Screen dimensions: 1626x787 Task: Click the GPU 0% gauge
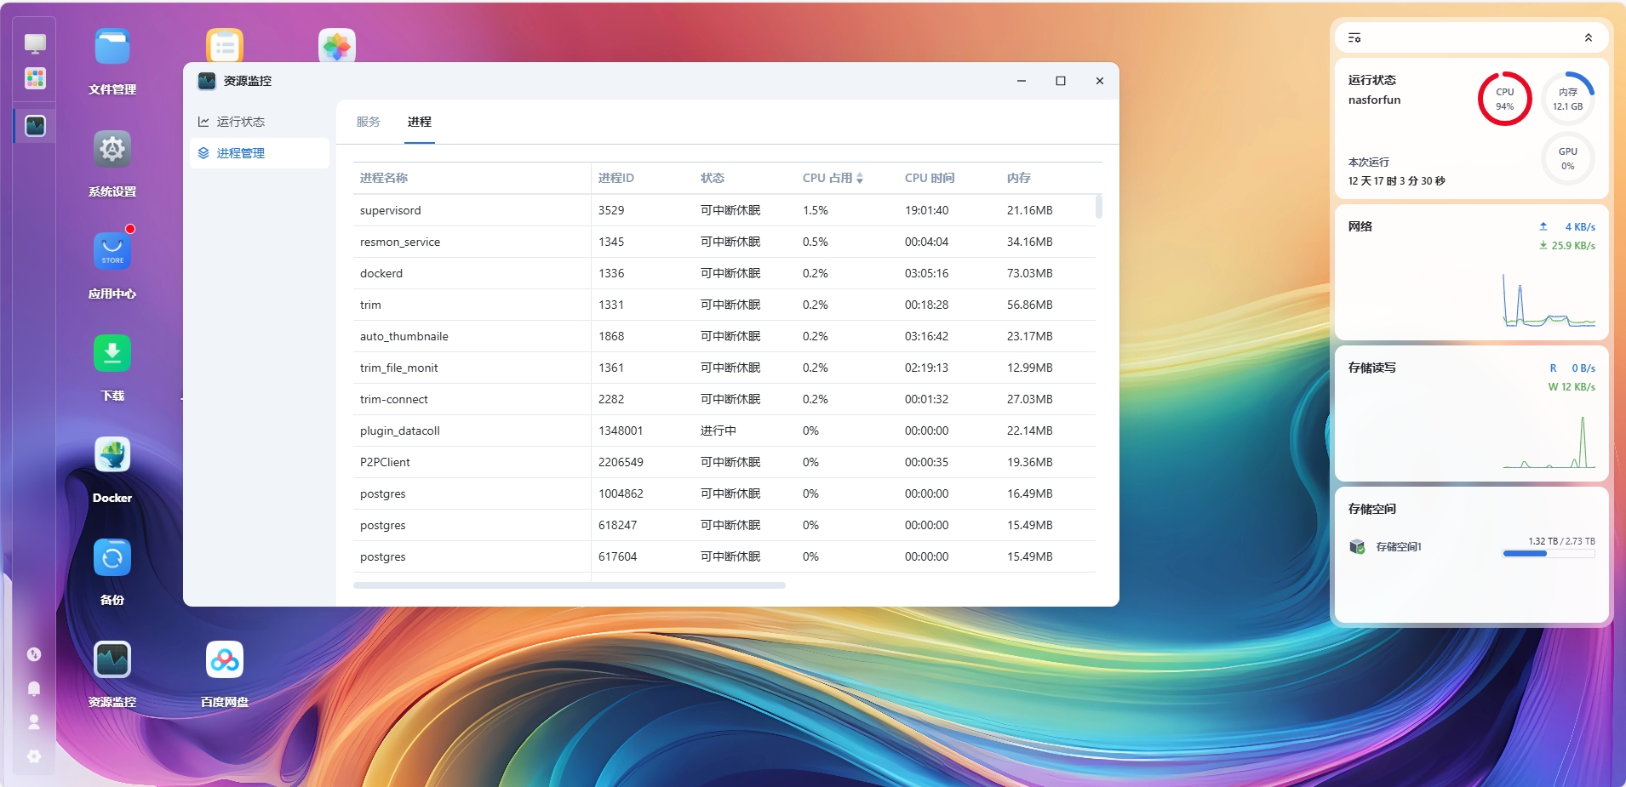click(1567, 158)
